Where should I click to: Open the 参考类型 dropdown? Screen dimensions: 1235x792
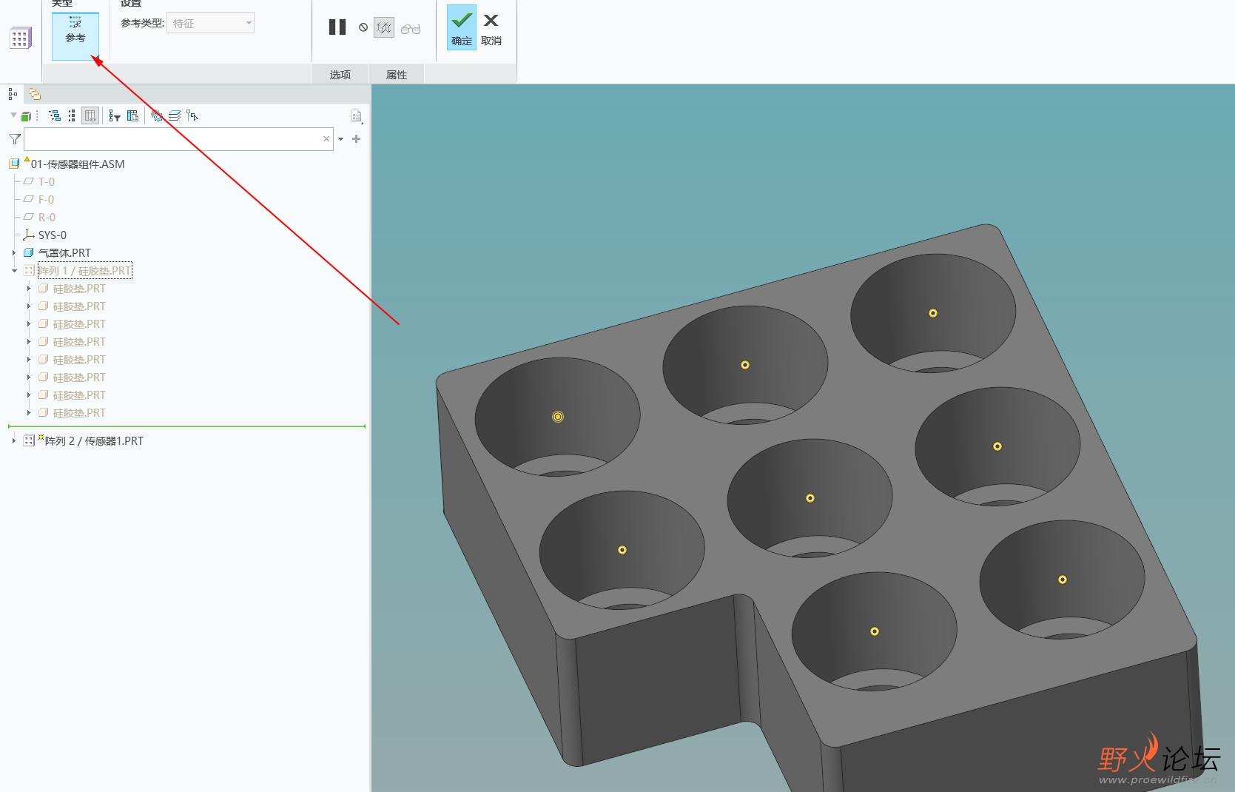(211, 23)
